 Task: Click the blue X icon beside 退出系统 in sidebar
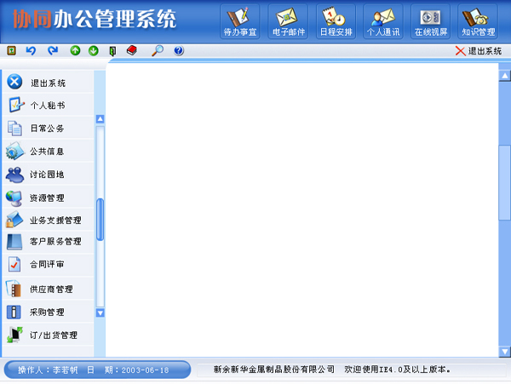[x=14, y=82]
